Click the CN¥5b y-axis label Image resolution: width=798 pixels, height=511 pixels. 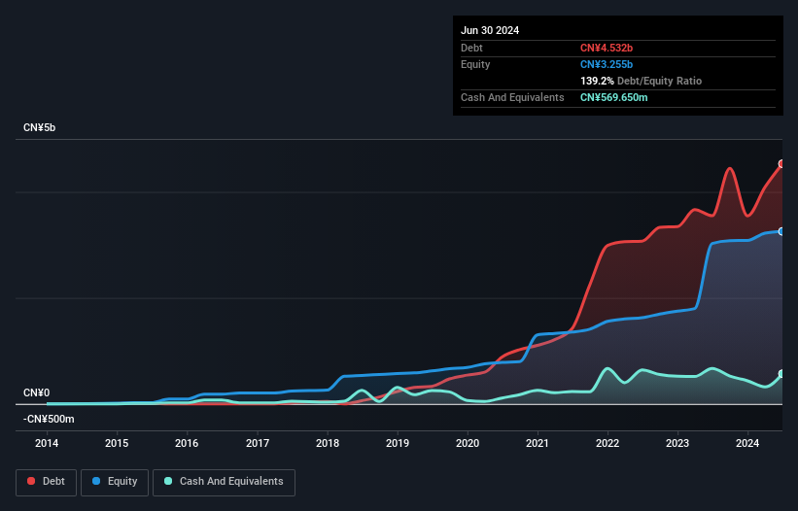tap(39, 127)
